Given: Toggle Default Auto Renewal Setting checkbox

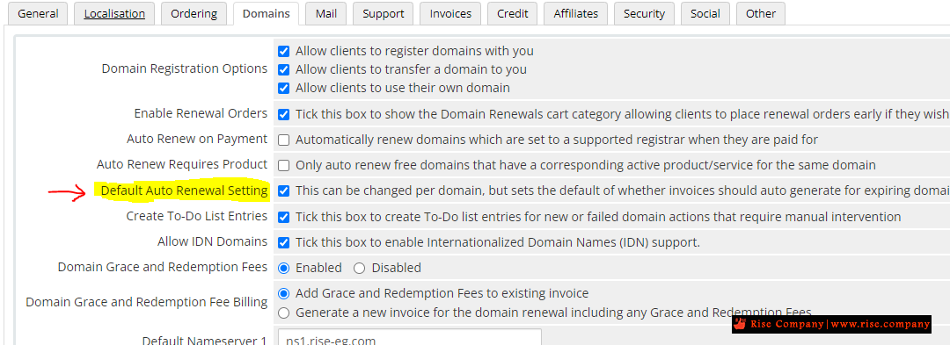Looking at the screenshot, I should coord(283,190).
